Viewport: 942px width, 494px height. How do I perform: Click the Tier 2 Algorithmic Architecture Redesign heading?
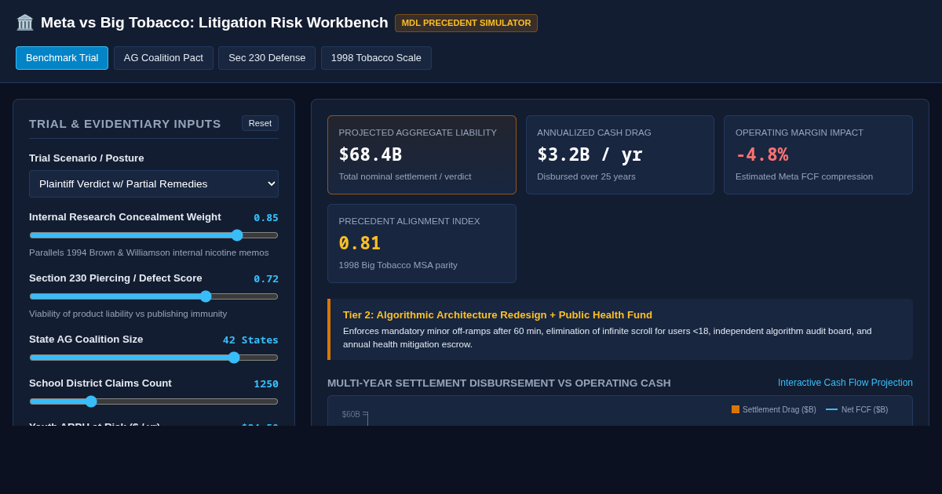(x=498, y=314)
